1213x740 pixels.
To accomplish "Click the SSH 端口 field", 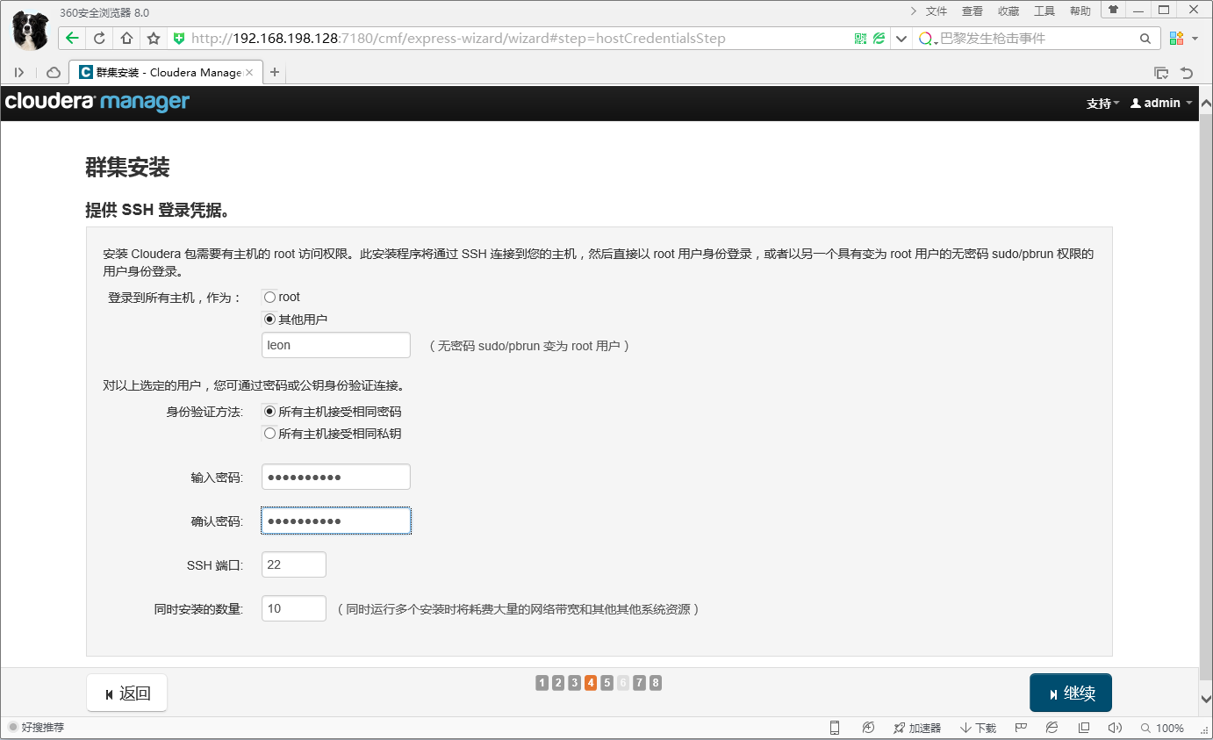I will click(x=294, y=564).
